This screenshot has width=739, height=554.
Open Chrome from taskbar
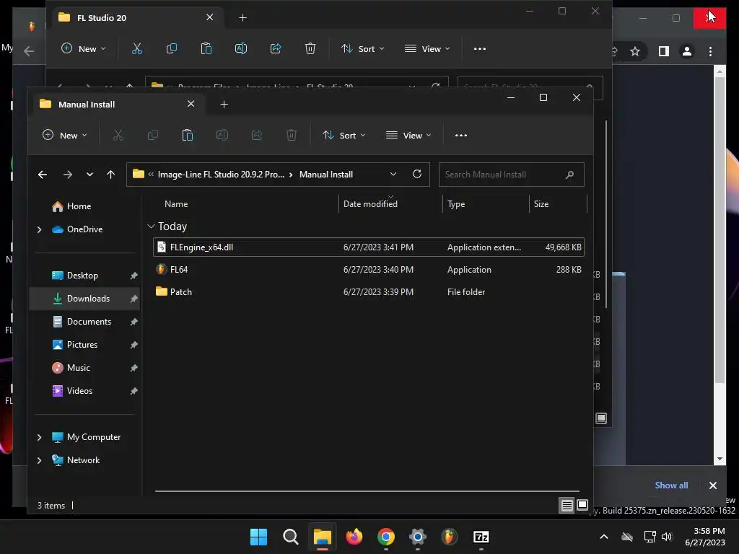coord(386,537)
